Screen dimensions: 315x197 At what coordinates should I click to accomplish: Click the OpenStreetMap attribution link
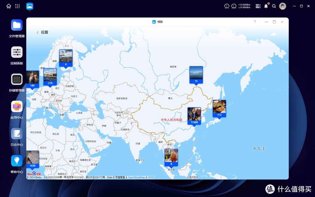coord(136,177)
